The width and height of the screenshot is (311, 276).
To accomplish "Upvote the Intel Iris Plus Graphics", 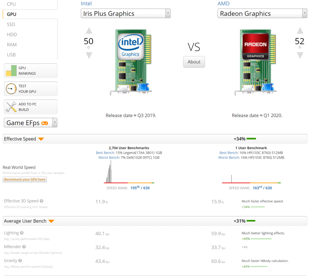I will (x=89, y=30).
